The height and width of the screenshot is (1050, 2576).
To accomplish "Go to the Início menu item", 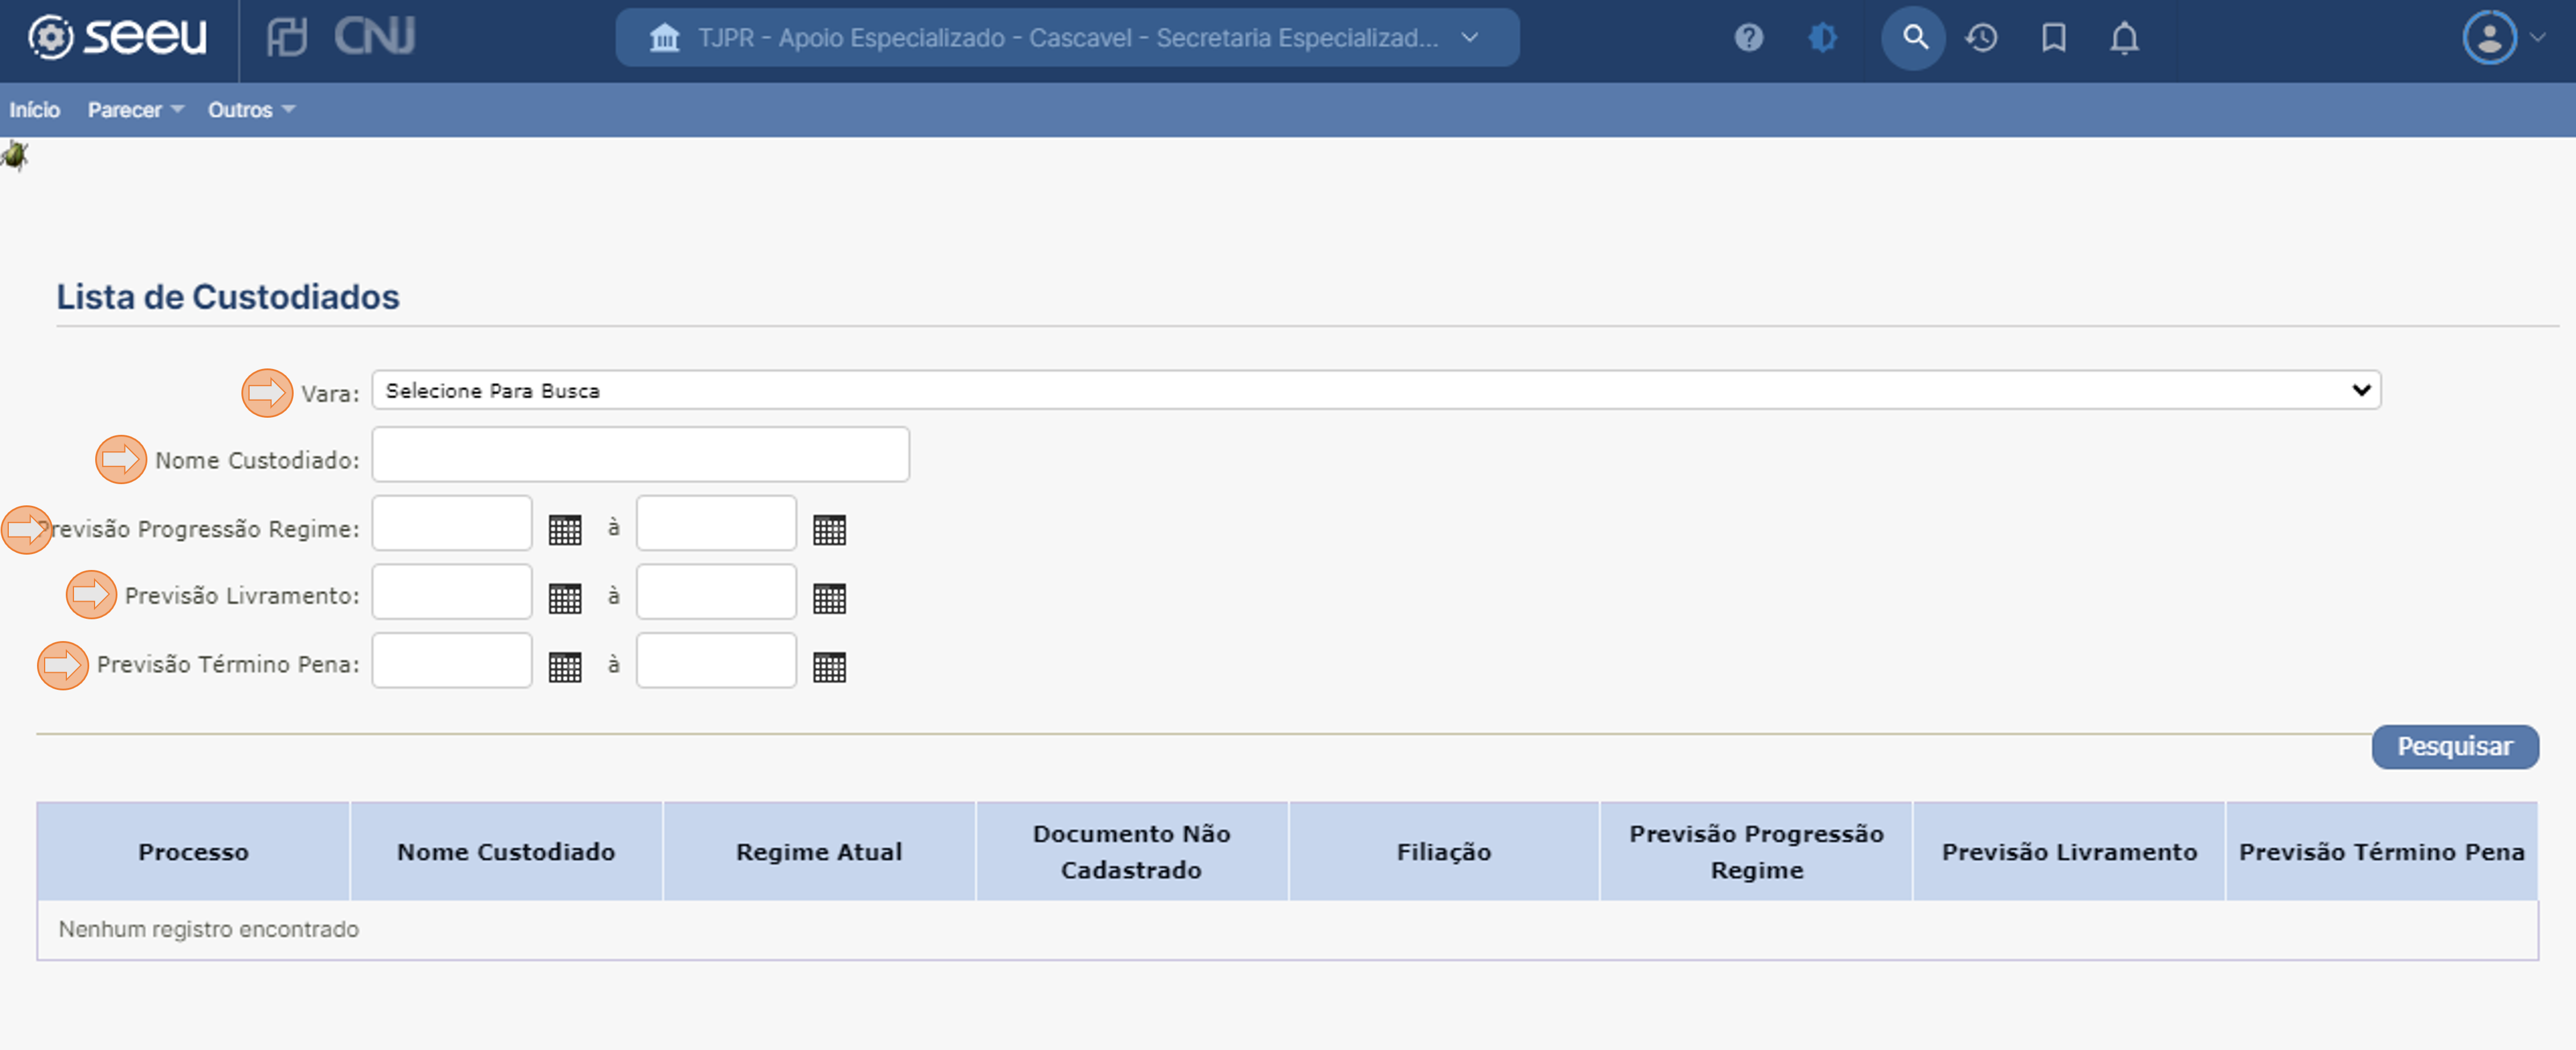I will (35, 110).
